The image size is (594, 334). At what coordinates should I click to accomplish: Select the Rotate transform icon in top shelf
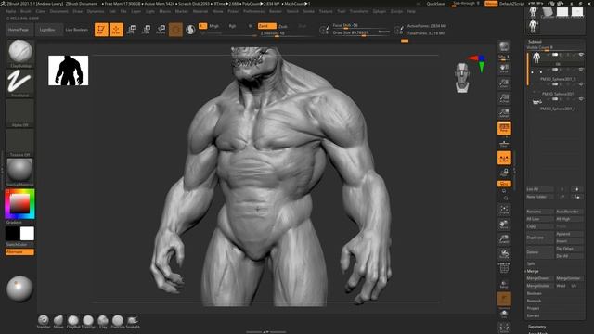[161, 30]
